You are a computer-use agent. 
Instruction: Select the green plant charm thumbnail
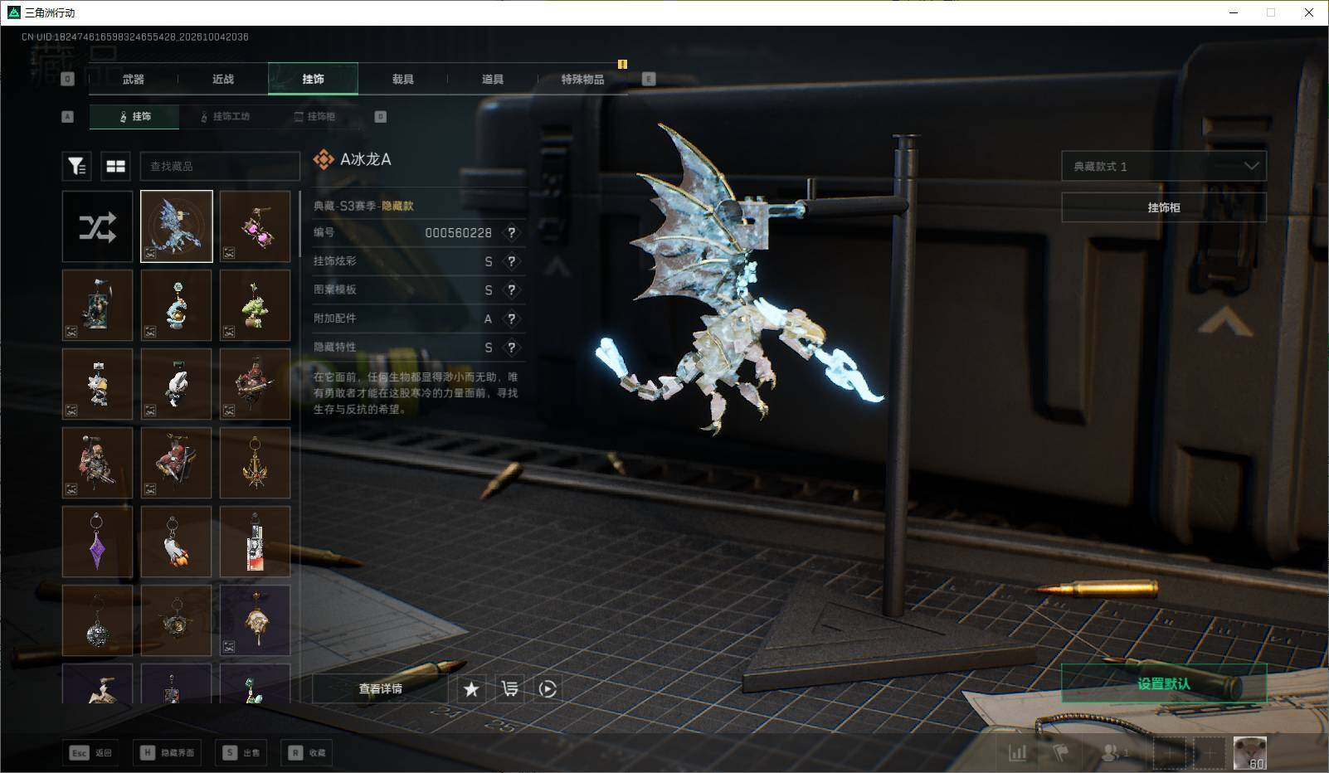tap(256, 305)
